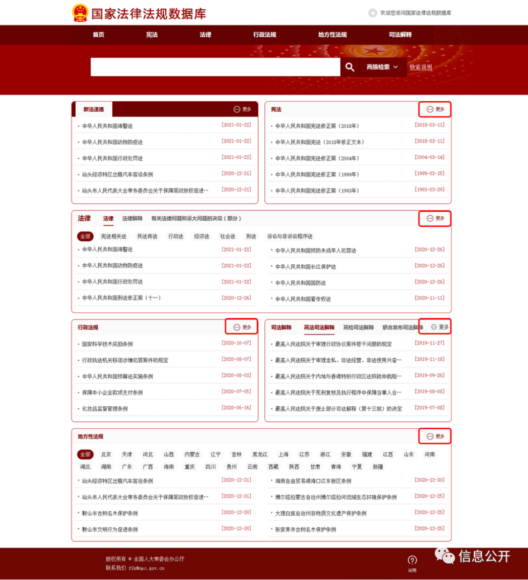Switch to the 法律解释 tab

coord(132,219)
